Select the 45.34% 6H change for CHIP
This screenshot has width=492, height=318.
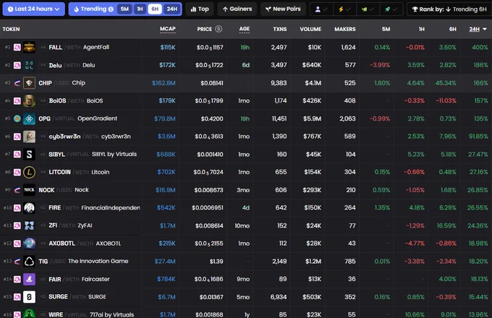(x=446, y=83)
